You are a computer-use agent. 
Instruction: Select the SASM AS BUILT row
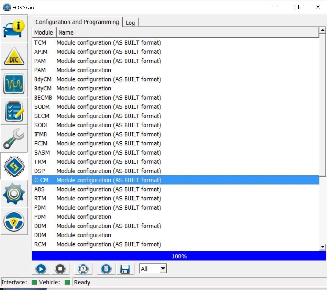pos(176,152)
